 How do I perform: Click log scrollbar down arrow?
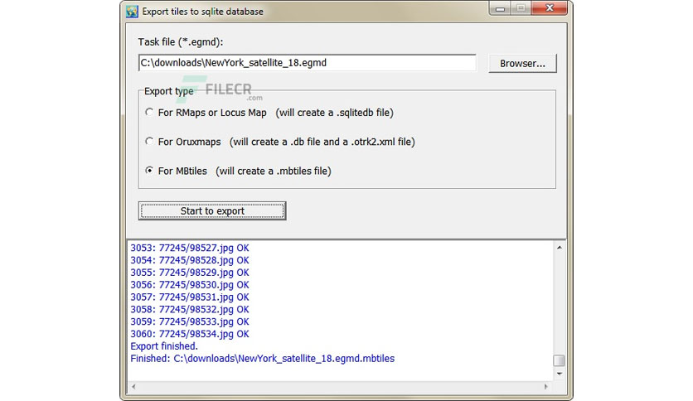pyautogui.click(x=559, y=374)
